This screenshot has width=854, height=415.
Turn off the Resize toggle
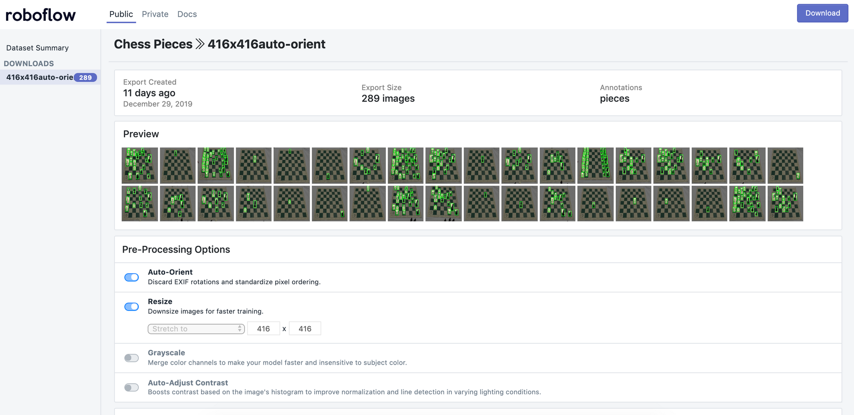click(132, 307)
